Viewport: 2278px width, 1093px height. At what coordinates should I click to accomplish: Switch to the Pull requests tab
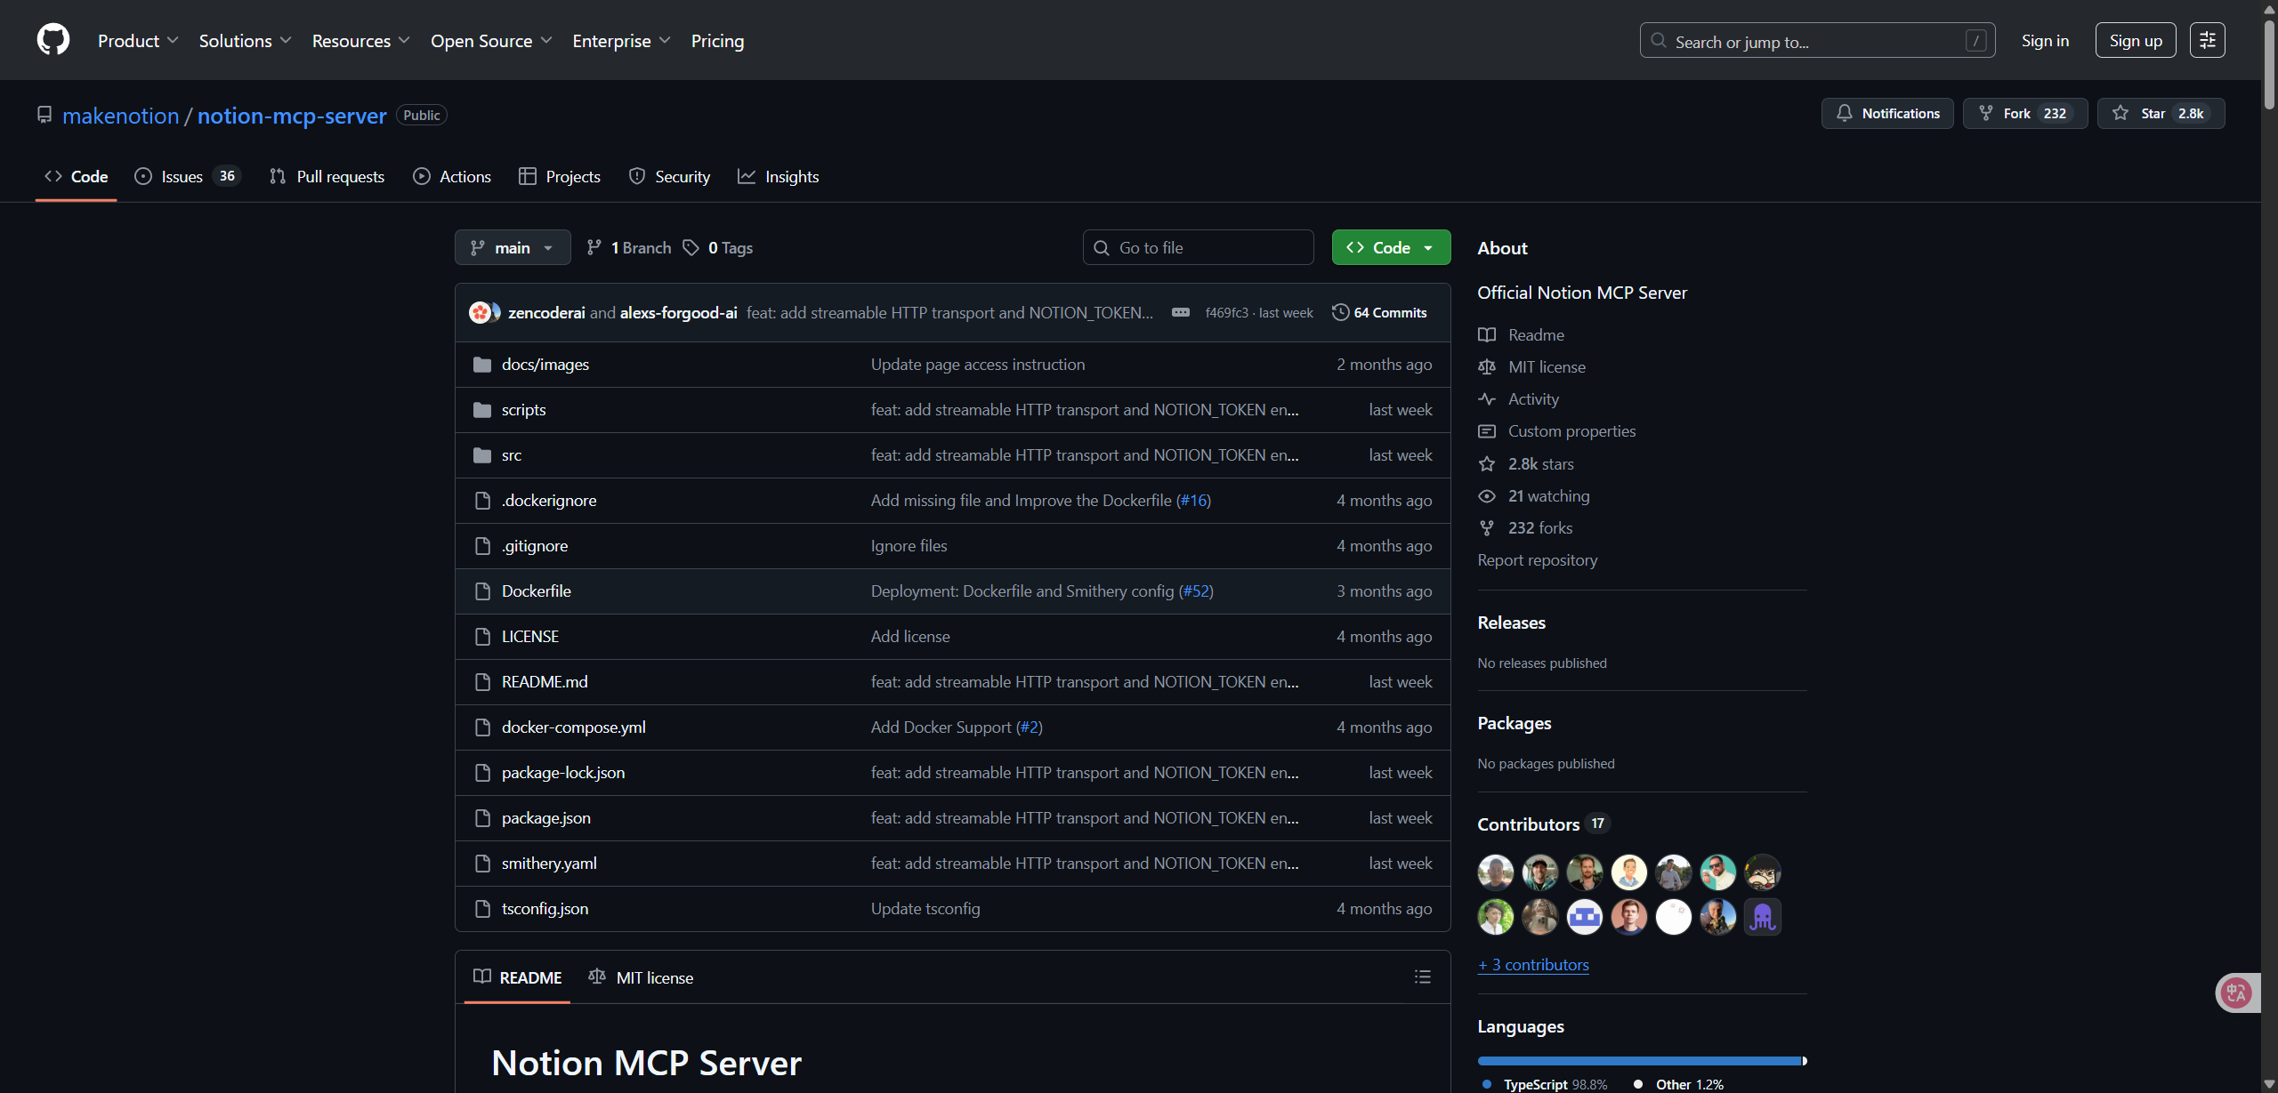tap(327, 176)
